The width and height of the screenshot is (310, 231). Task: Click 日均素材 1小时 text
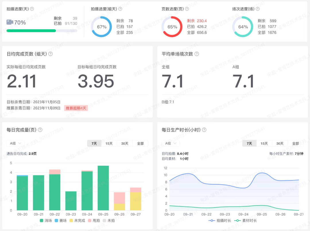point(175,159)
